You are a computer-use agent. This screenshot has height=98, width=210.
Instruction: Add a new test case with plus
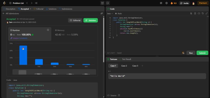[142, 66]
